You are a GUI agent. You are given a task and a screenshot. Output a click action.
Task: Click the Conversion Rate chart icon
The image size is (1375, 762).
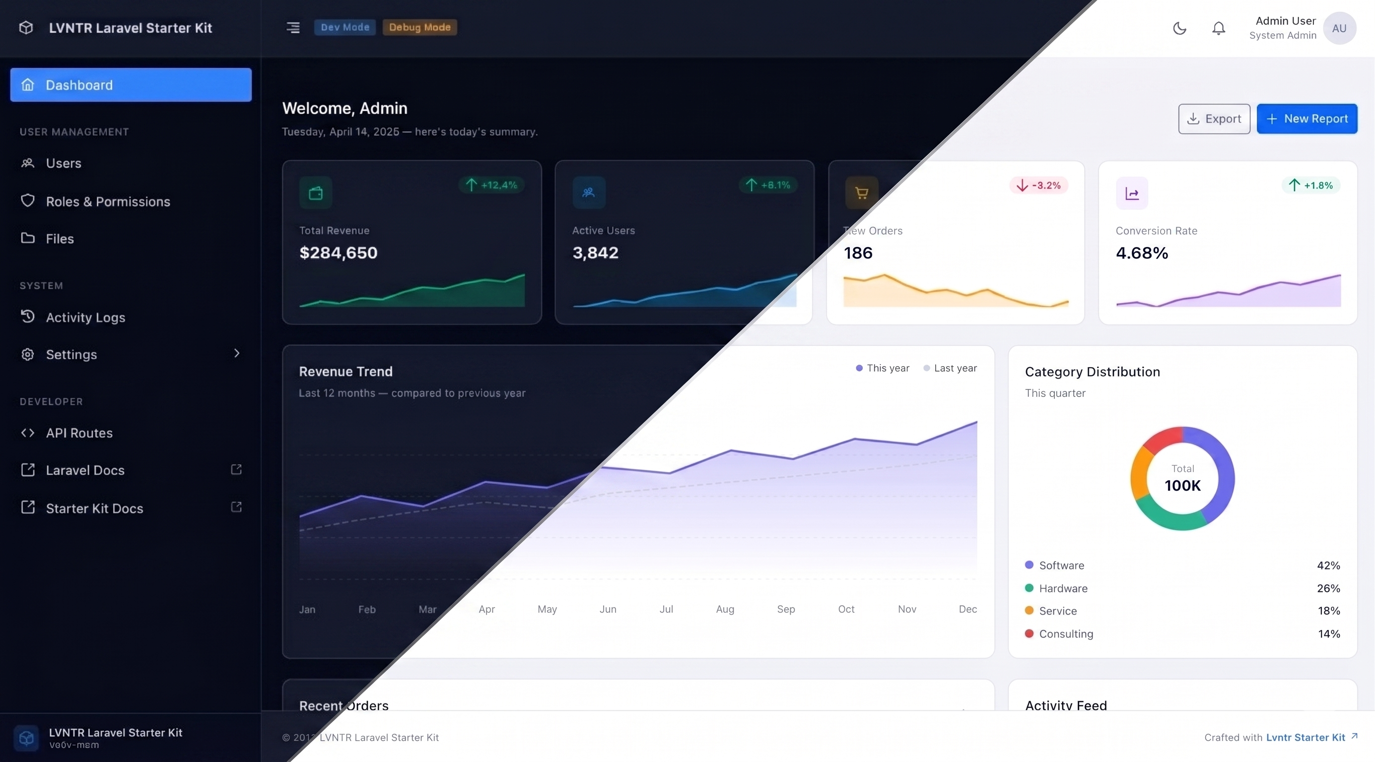(x=1132, y=193)
